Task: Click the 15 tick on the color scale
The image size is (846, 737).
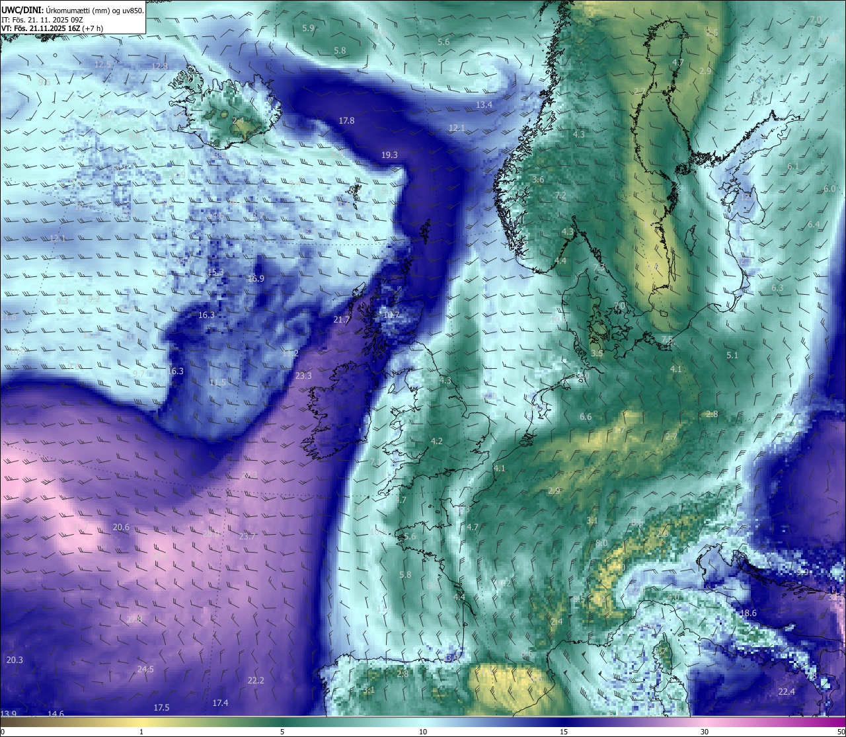Action: point(564,731)
